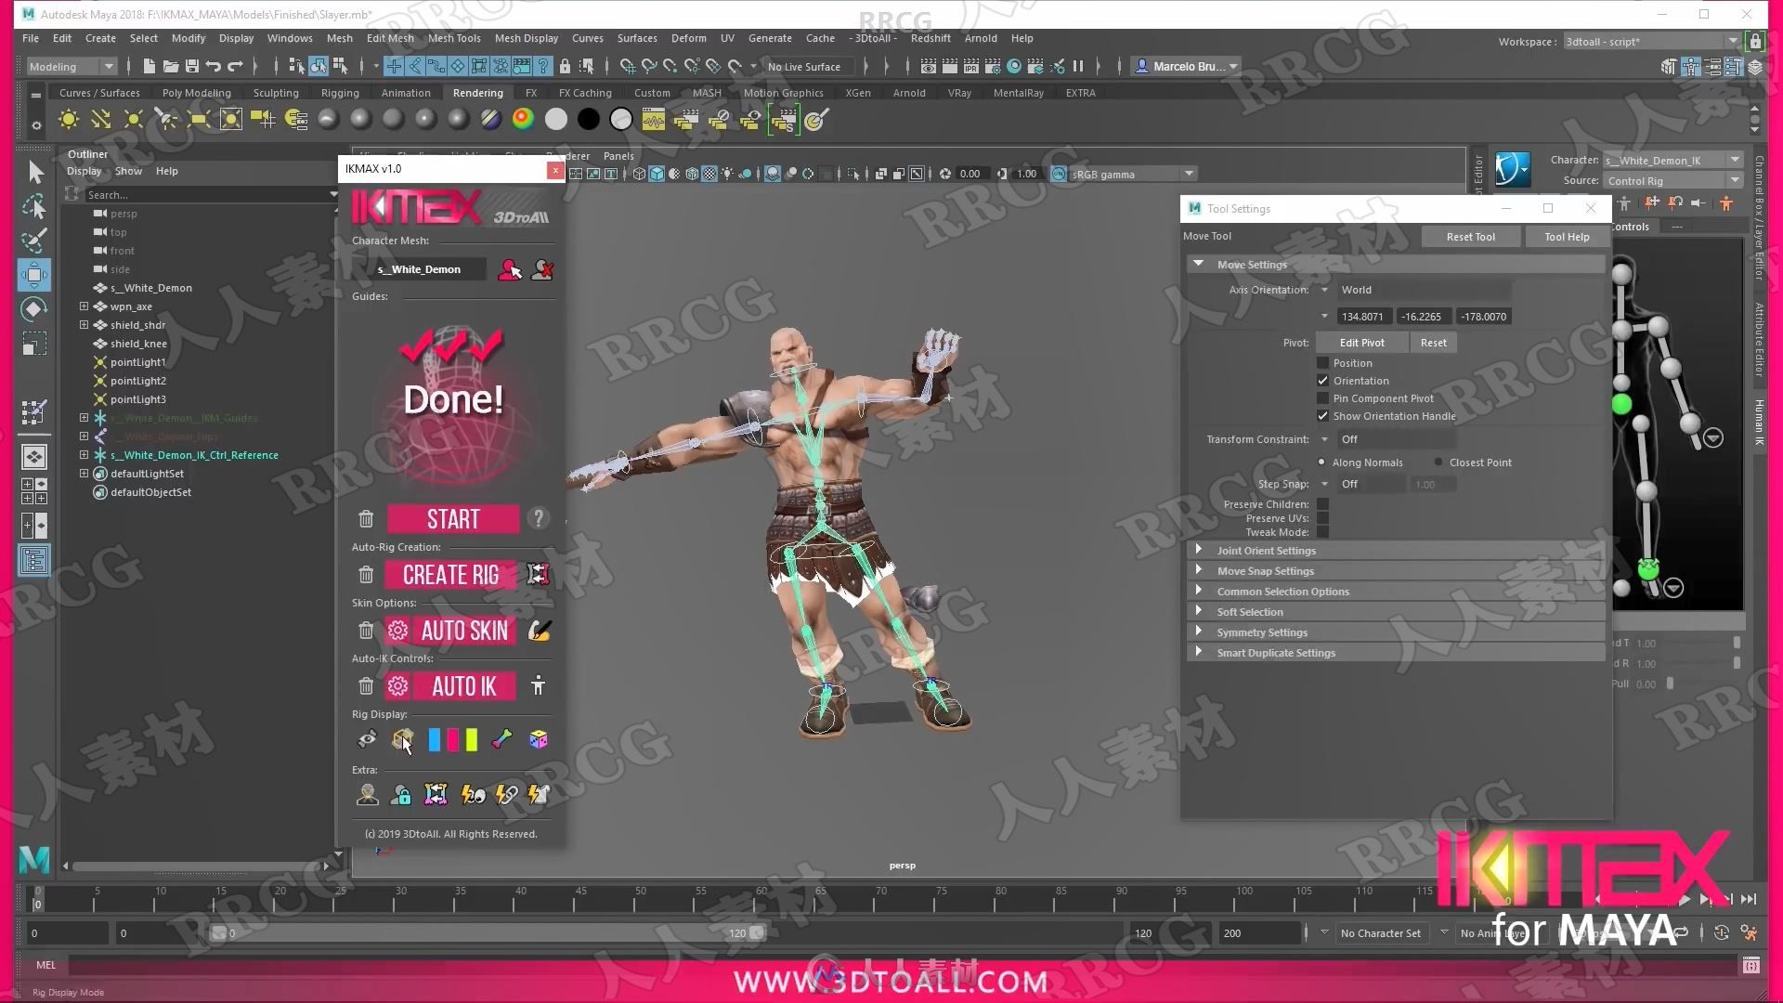
Task: Click the head mesh icon in Rig Display
Action: [x=402, y=739]
